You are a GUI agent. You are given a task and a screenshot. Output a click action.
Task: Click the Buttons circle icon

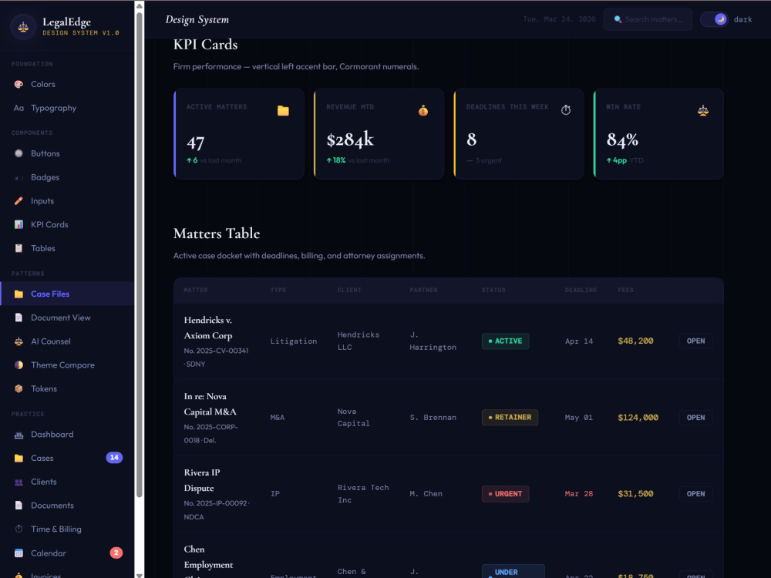[x=19, y=153]
